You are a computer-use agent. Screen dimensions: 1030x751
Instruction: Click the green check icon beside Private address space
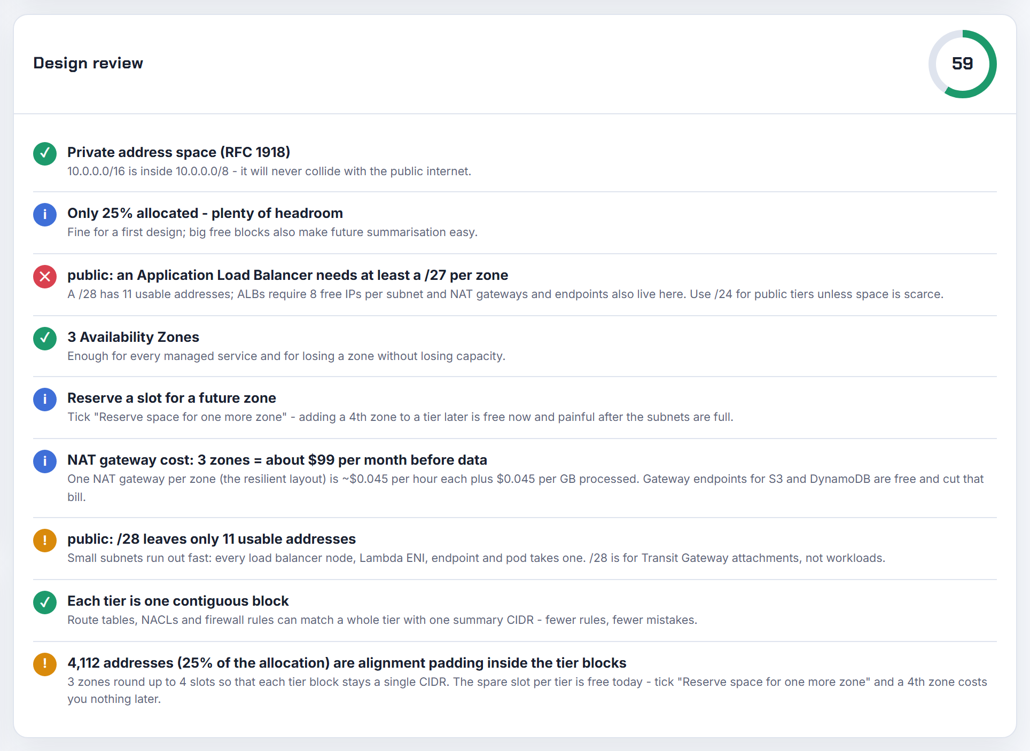pyautogui.click(x=45, y=154)
